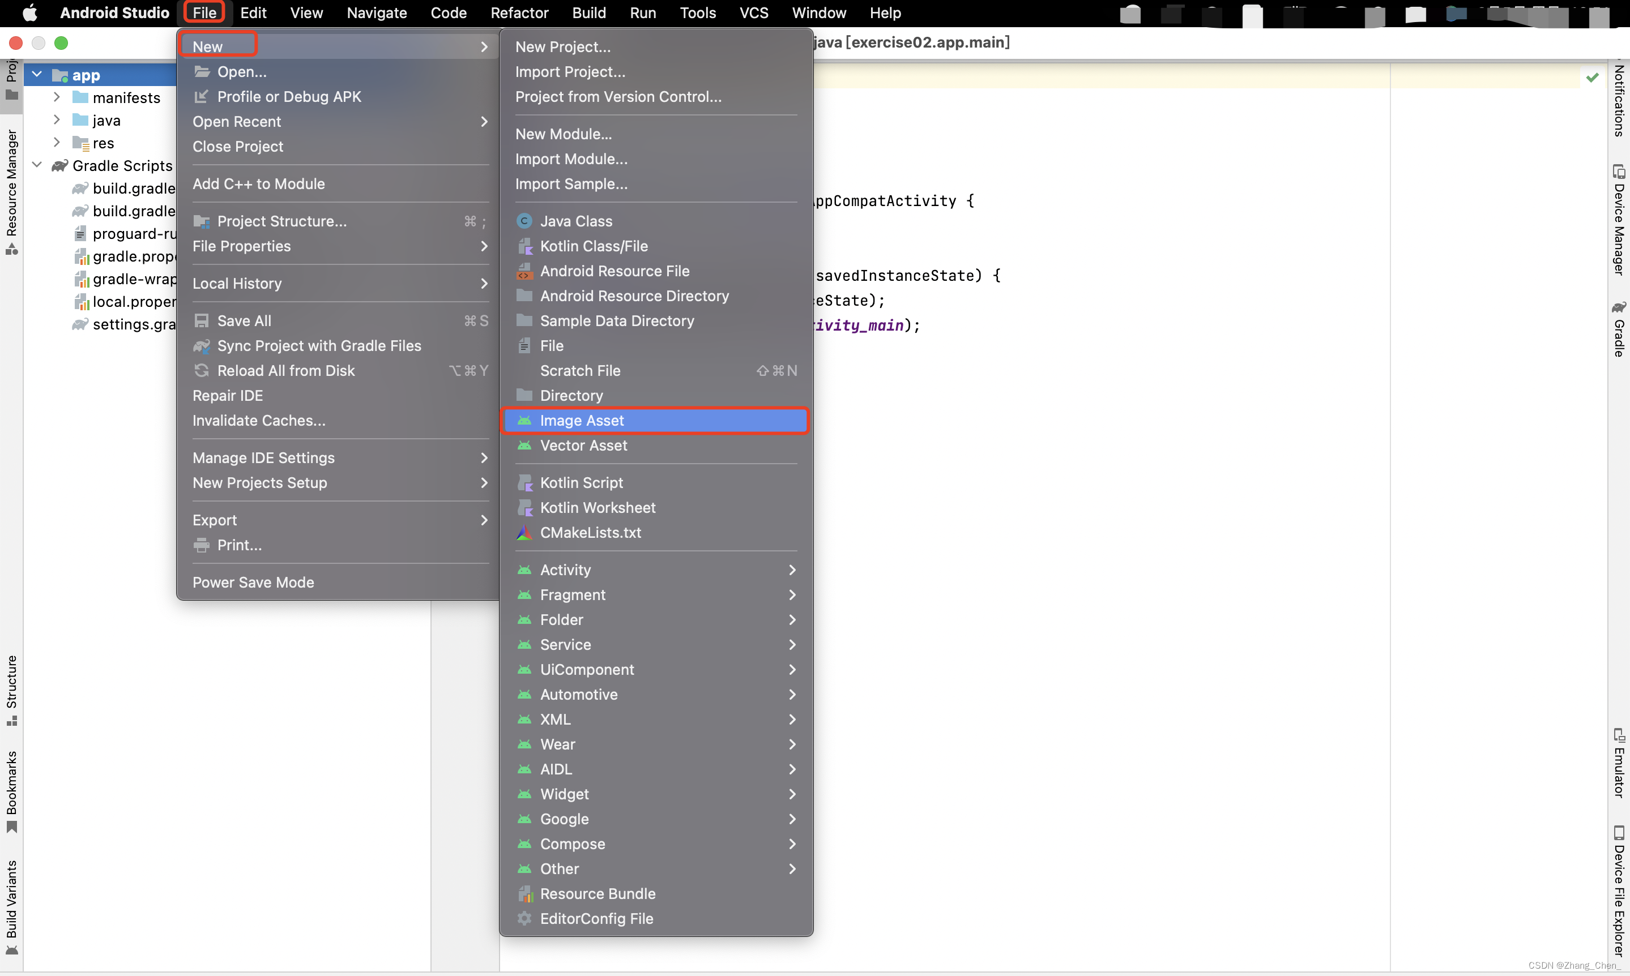Expand the manifests folder
The image size is (1630, 976).
pyautogui.click(x=57, y=97)
